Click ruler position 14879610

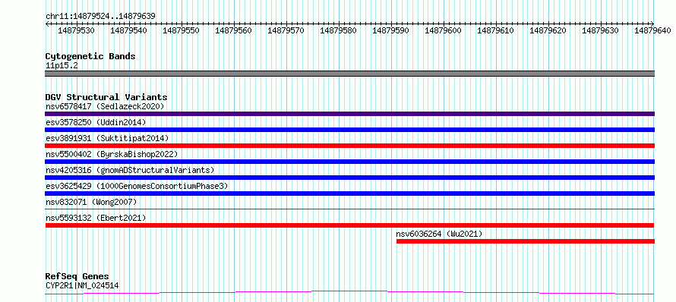(x=496, y=30)
